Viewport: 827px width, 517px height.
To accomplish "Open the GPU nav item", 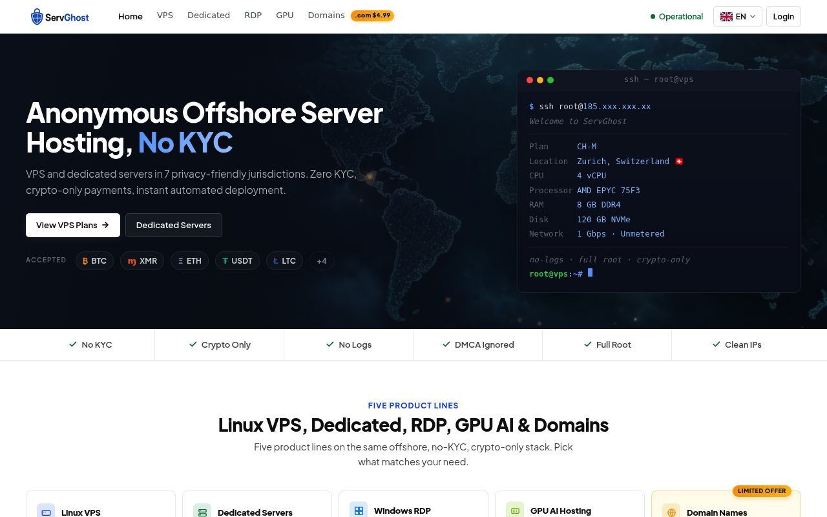I will click(285, 16).
